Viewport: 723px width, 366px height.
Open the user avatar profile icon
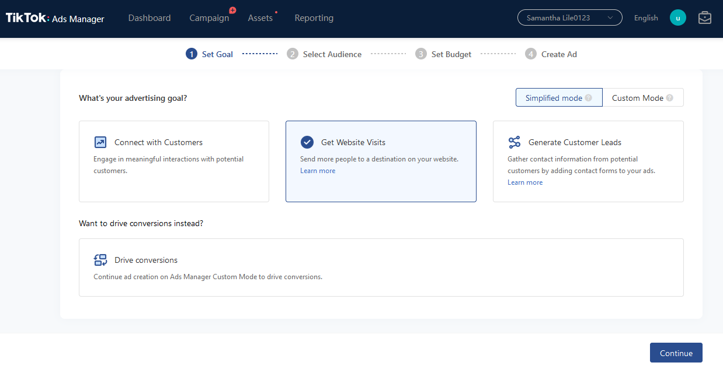point(677,17)
